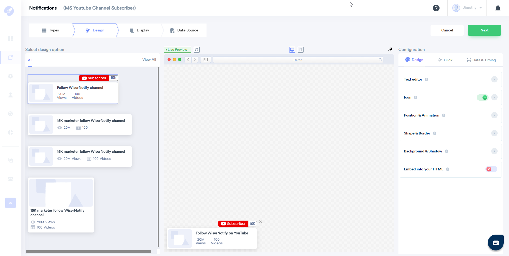The width and height of the screenshot is (509, 256).
Task: Open the overlapping squares icon in sidebar
Action: click(10, 160)
